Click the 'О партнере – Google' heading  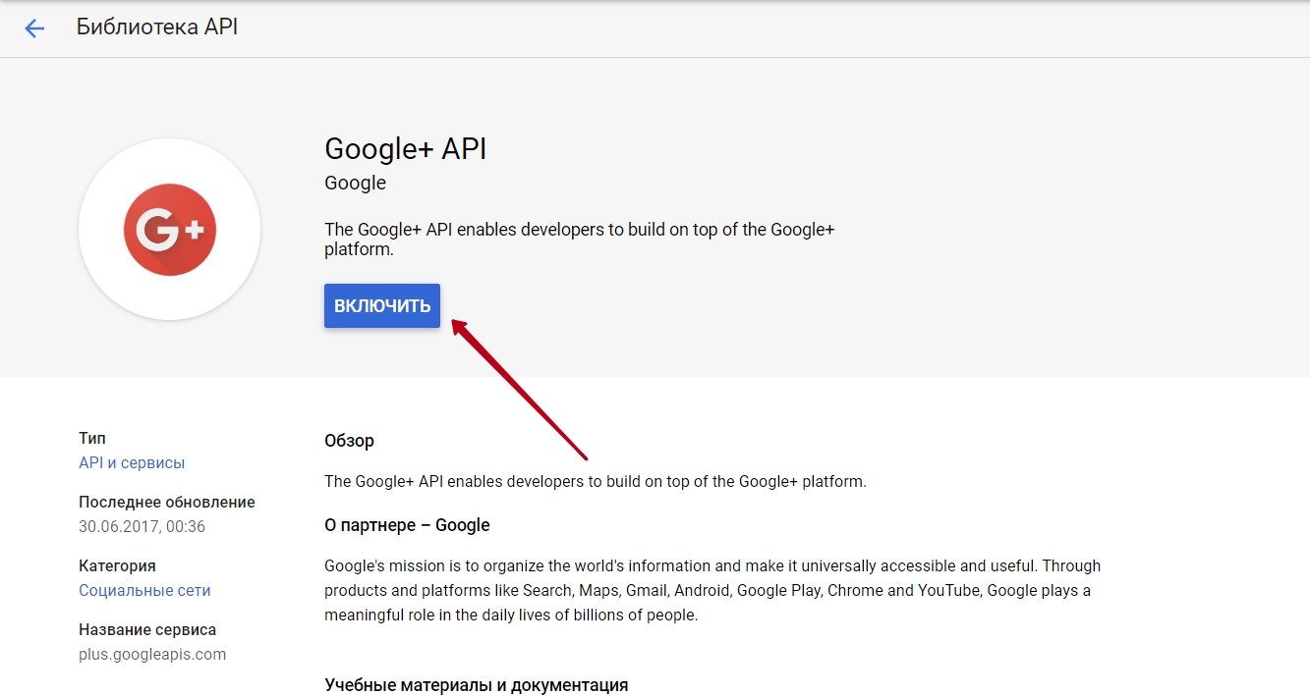(407, 525)
